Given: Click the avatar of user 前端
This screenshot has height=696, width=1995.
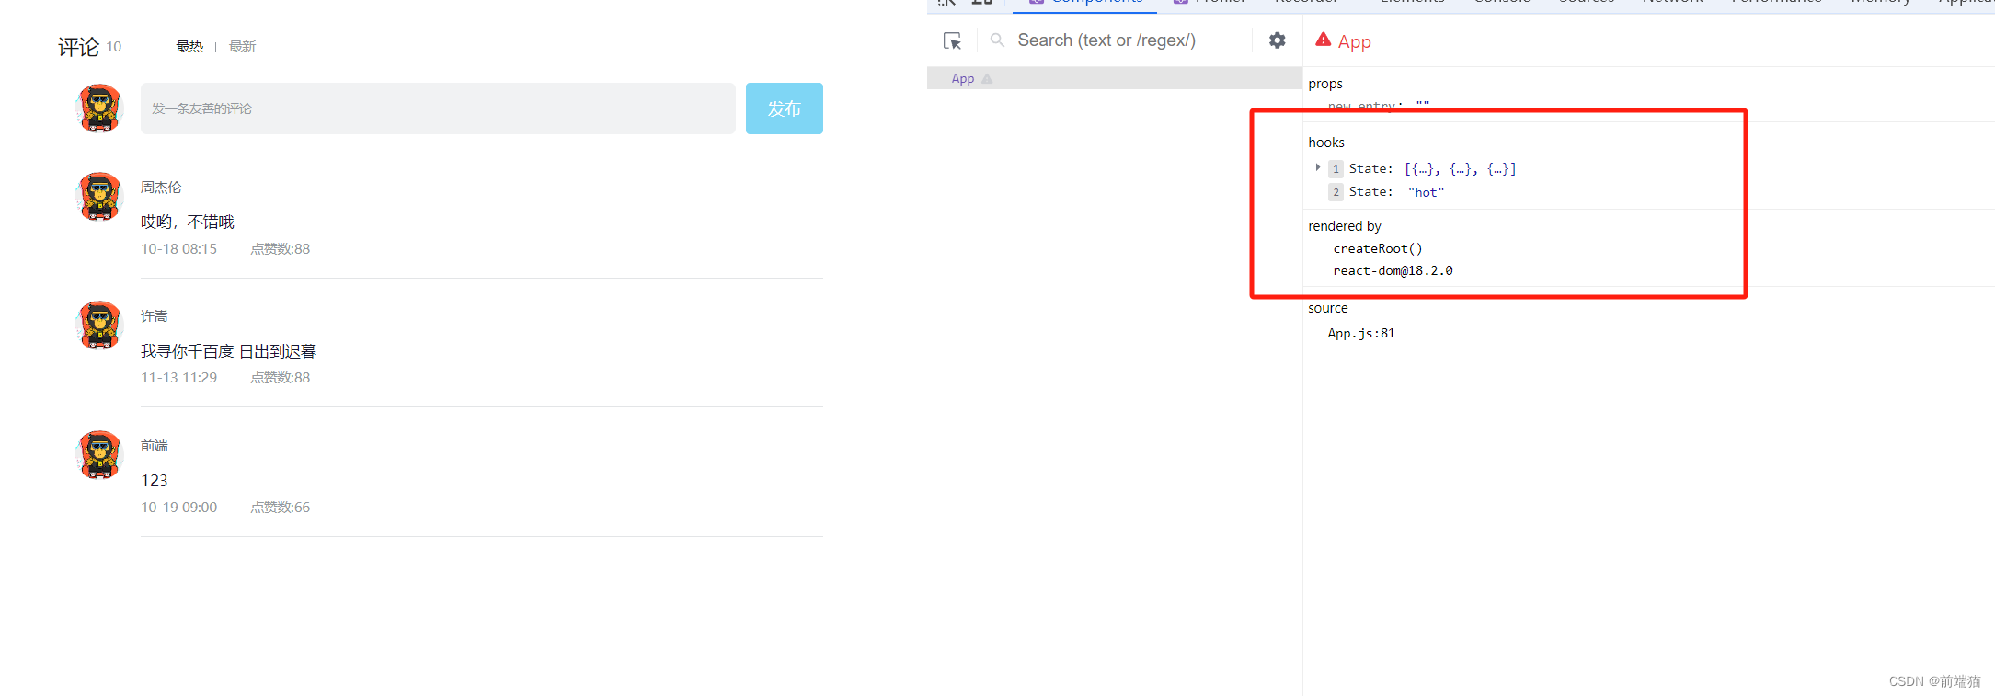Looking at the screenshot, I should coord(99,455).
